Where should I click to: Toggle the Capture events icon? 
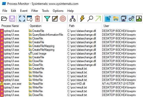coord(22,19)
